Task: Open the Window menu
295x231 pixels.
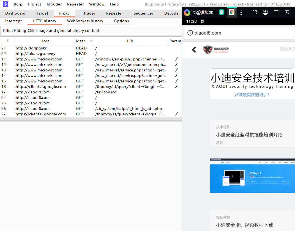Action: coord(97,4)
